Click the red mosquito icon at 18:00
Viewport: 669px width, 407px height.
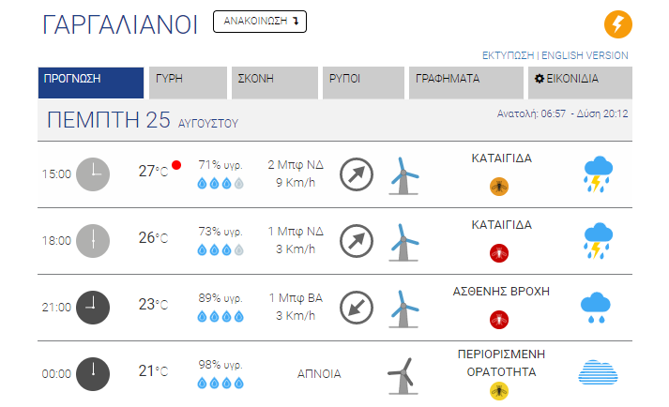[x=499, y=253]
